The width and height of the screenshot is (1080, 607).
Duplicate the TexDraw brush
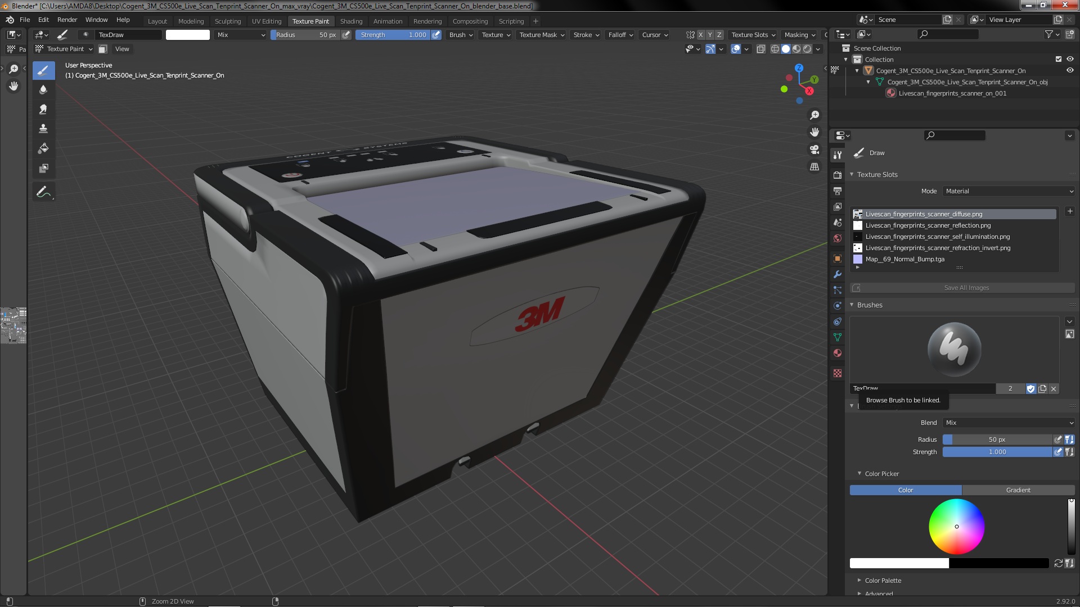pos(1042,388)
